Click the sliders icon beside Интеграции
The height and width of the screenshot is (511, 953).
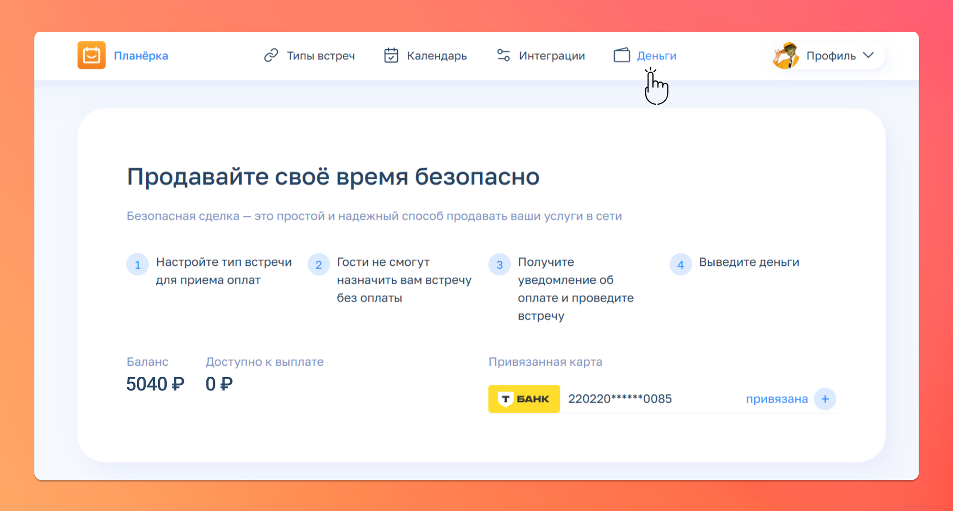[504, 56]
